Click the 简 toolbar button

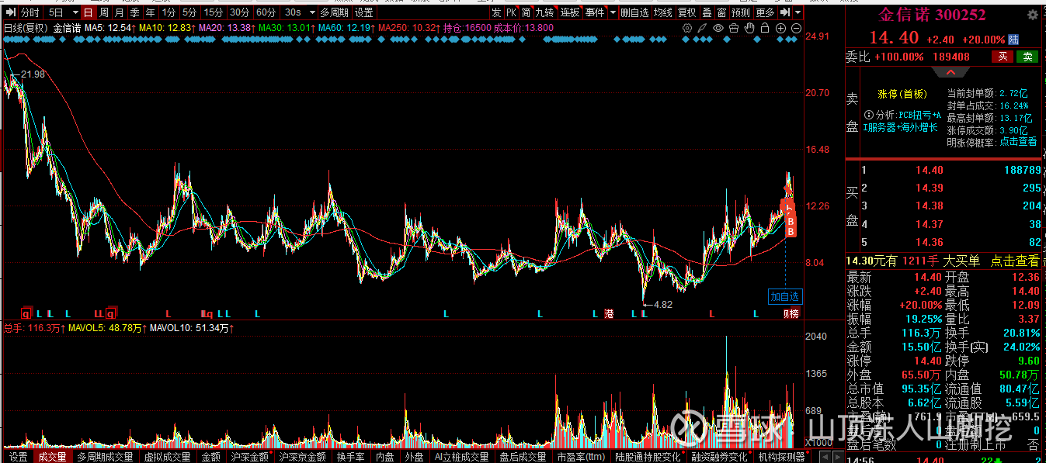(x=526, y=12)
